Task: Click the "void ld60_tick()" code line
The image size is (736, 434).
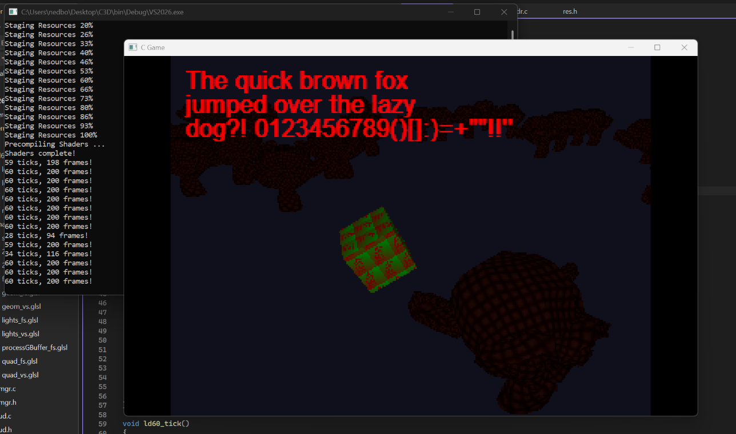Action: 156,424
